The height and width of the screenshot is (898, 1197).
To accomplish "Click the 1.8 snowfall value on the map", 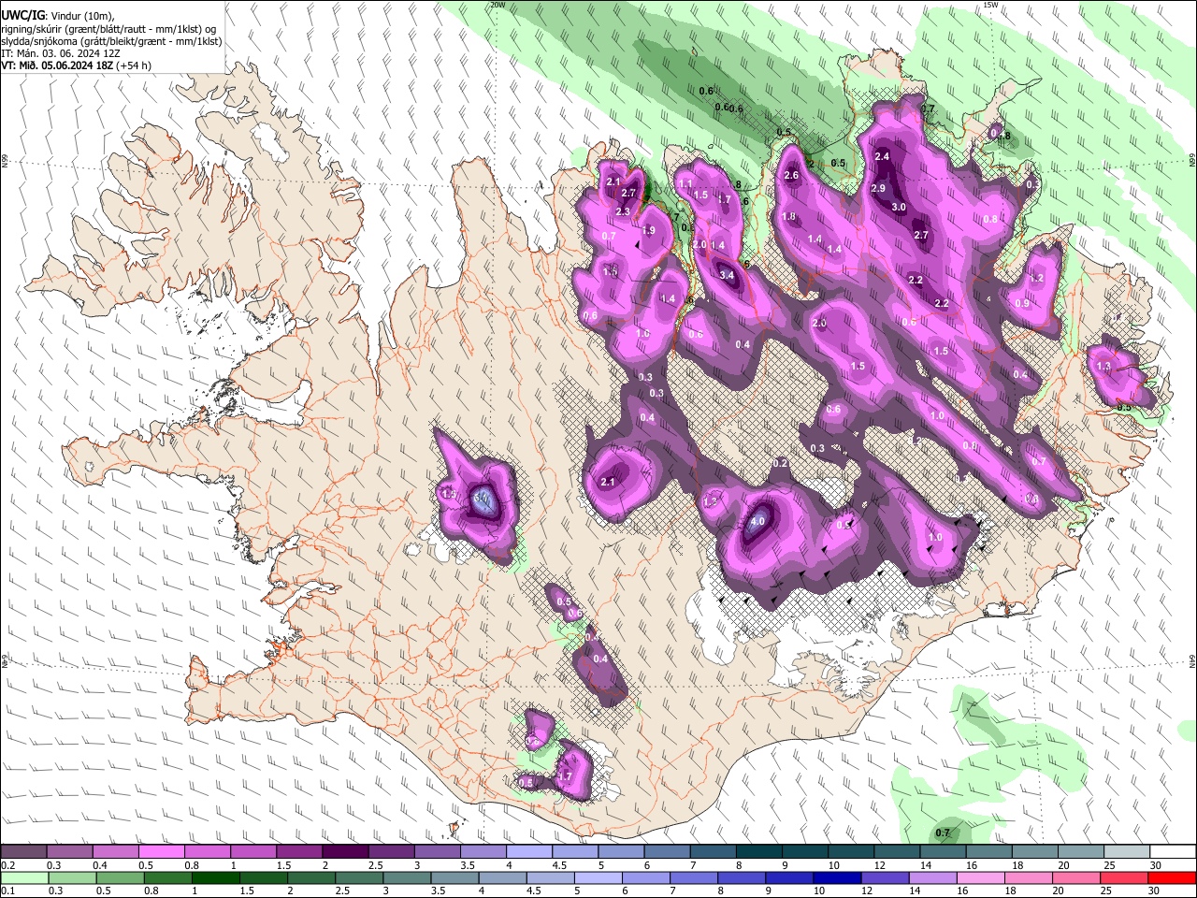I will tap(788, 217).
